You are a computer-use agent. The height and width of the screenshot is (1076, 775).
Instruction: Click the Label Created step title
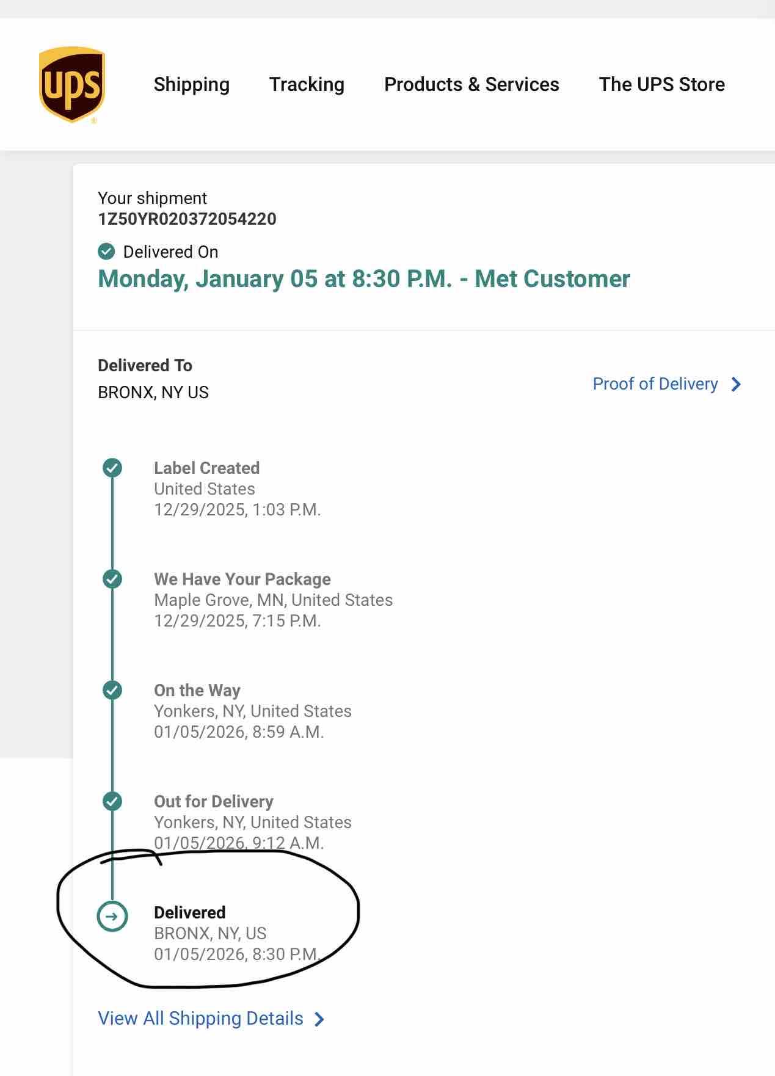click(x=206, y=468)
